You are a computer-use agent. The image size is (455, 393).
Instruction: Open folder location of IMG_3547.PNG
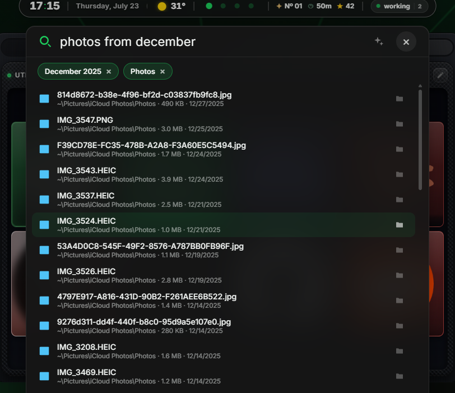400,124
